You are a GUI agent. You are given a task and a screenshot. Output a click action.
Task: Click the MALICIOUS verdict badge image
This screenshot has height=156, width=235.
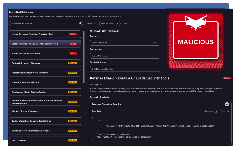pyautogui.click(x=196, y=41)
